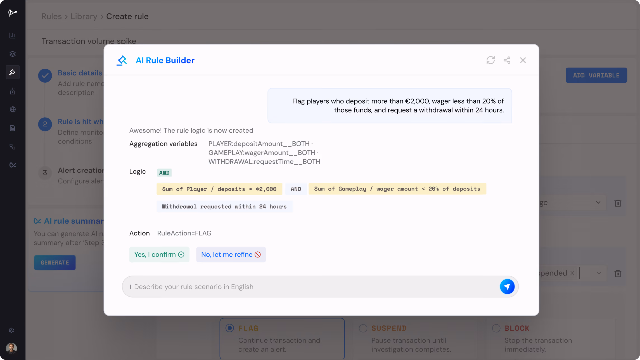
Task: Click the Transaction volume spike title
Action: click(89, 41)
